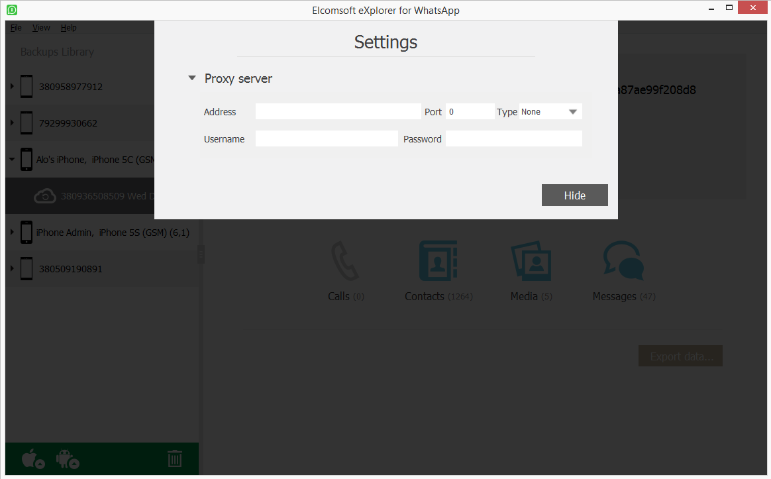Image resolution: width=771 pixels, height=479 pixels.
Task: Click the Contacts (1264) label
Action: click(x=438, y=297)
